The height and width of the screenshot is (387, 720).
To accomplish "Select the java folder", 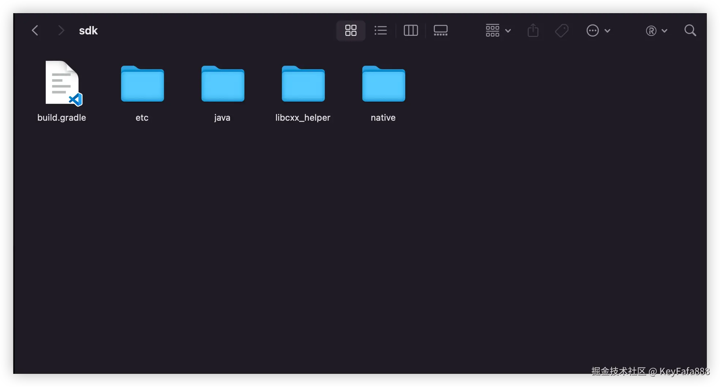I will (x=222, y=84).
